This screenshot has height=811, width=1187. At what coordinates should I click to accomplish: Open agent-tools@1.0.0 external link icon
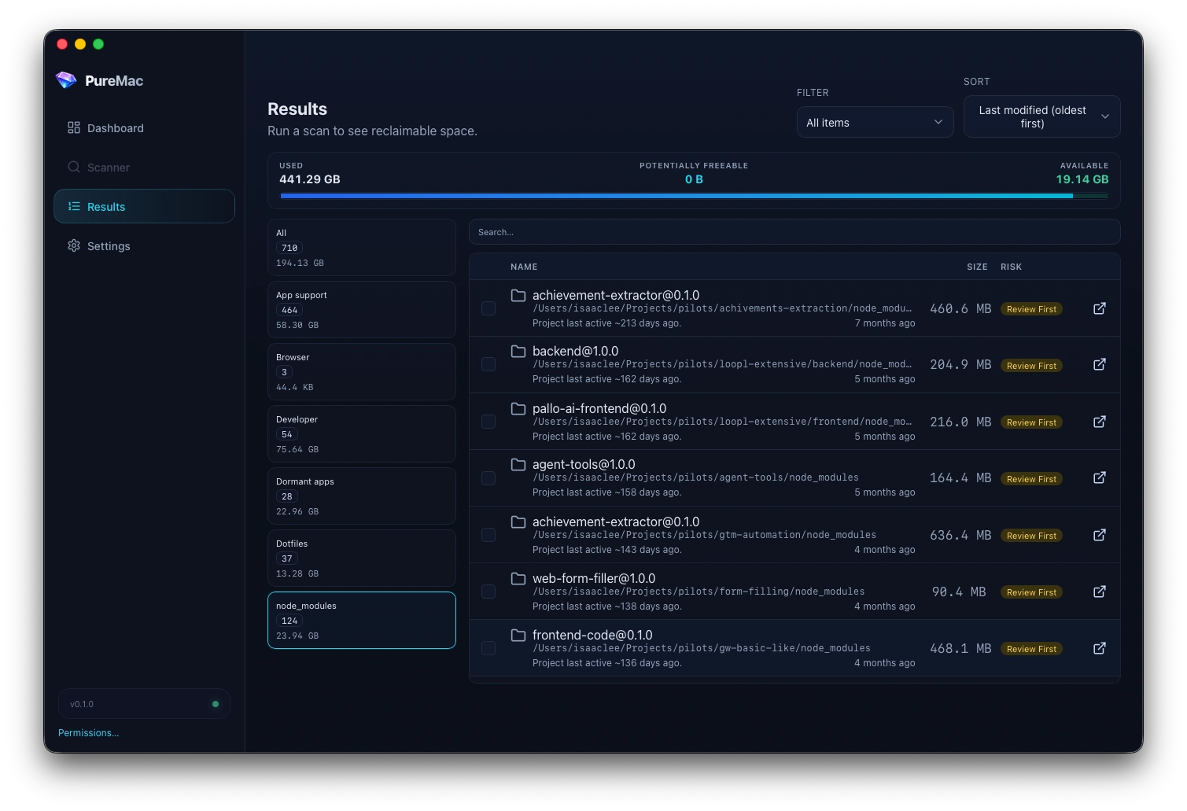1100,477
